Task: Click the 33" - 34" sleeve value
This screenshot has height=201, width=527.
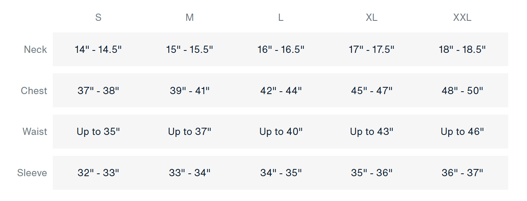Action: coord(190,173)
